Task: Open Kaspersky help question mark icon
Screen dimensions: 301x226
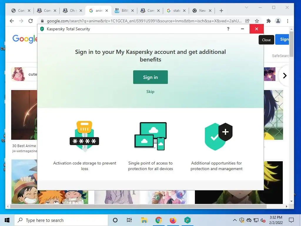Action: 228,29
